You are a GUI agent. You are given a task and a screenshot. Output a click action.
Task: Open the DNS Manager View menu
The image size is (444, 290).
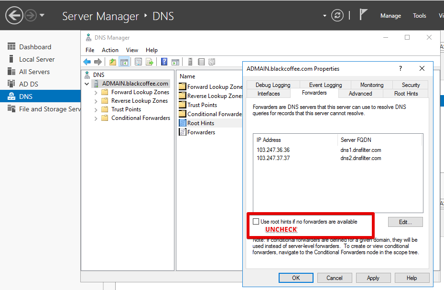coord(132,50)
